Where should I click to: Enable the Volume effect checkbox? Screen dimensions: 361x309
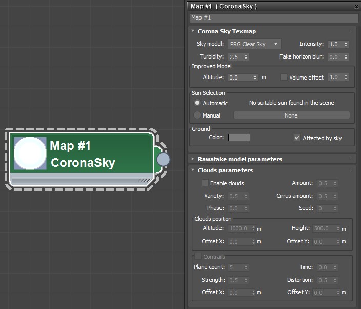[x=284, y=78]
